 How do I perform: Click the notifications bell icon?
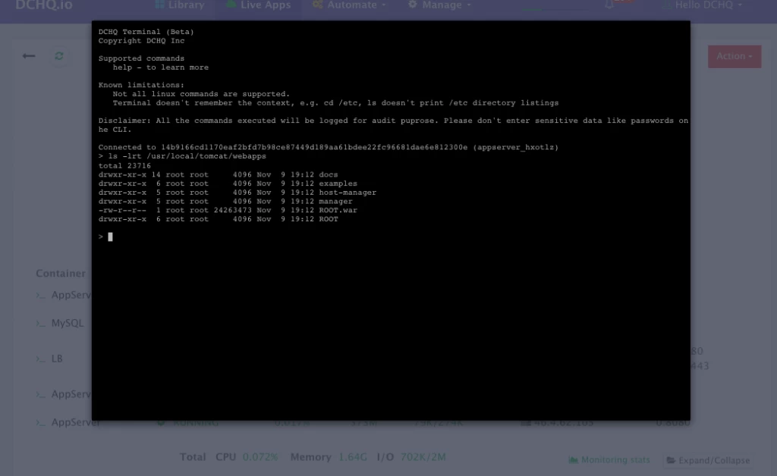[x=609, y=5]
